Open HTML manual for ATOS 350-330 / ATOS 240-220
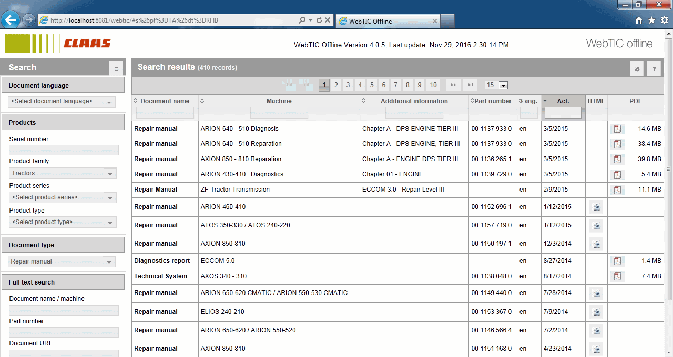 [x=596, y=226]
